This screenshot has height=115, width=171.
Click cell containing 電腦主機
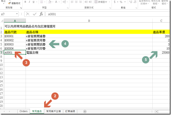click(x=89, y=52)
